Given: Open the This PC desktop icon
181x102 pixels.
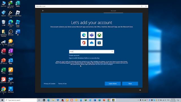Looking at the screenshot, I should click(x=3, y=4).
